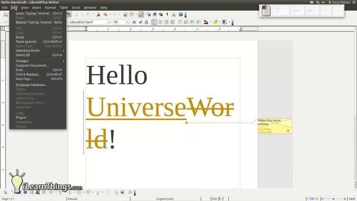This screenshot has width=357, height=201.
Task: Choose Paste from Edit menu
Action: pyautogui.click(x=38, y=37)
